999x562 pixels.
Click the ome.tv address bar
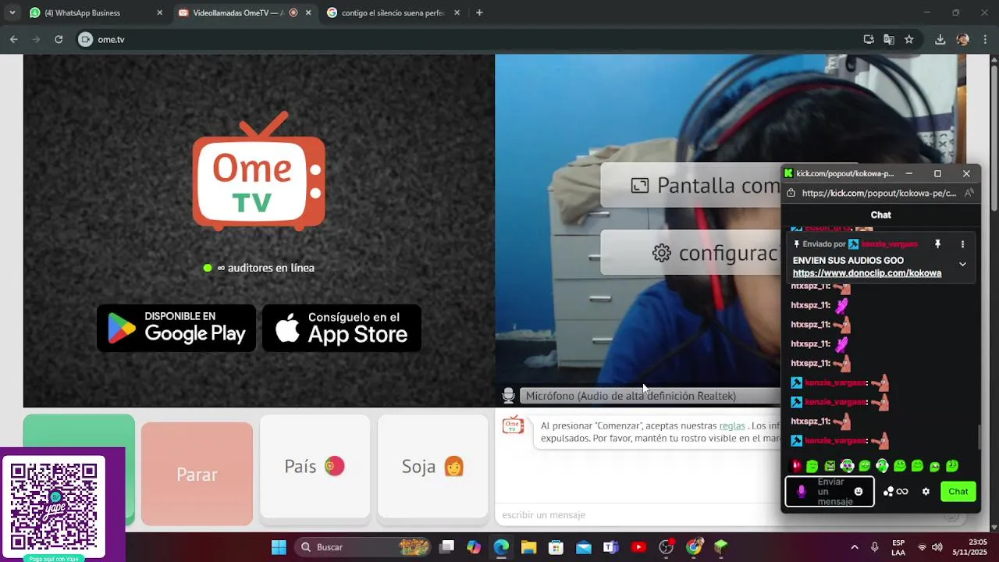tap(468, 39)
